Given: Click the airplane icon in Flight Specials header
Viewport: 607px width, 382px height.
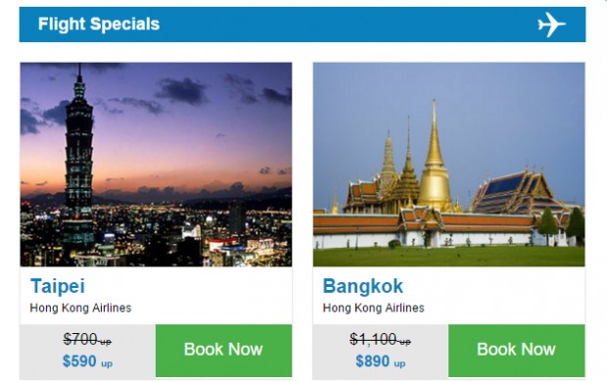Looking at the screenshot, I should click(551, 24).
